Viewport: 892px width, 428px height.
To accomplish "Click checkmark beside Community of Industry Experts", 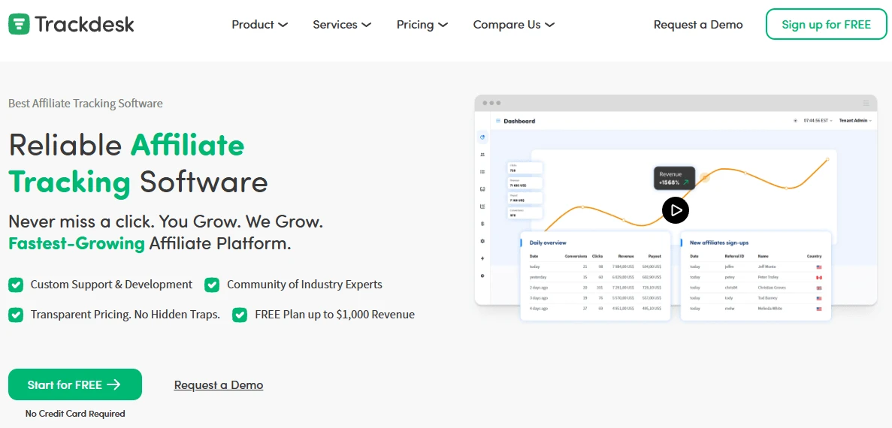I will point(212,285).
